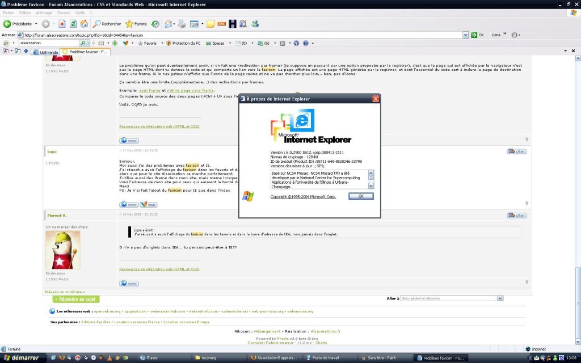Expand the address bar dropdown arrow
The width and height of the screenshot is (581, 363).
coord(465,35)
